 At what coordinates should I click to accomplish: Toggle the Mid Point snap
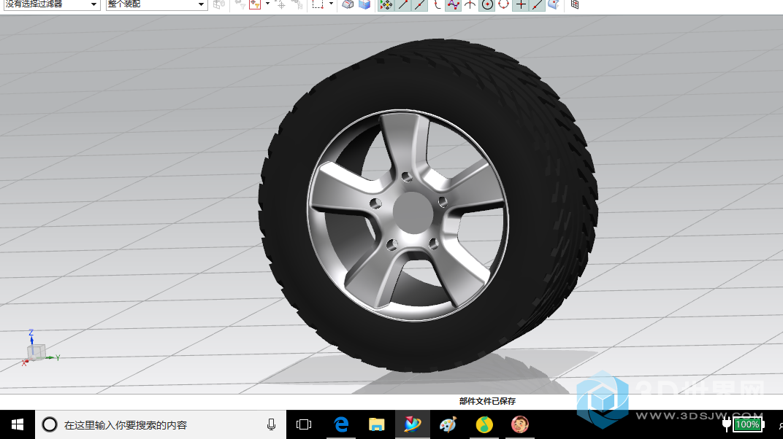tap(420, 4)
